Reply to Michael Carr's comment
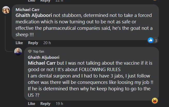The height and width of the screenshot is (107, 169). (x=33, y=43)
